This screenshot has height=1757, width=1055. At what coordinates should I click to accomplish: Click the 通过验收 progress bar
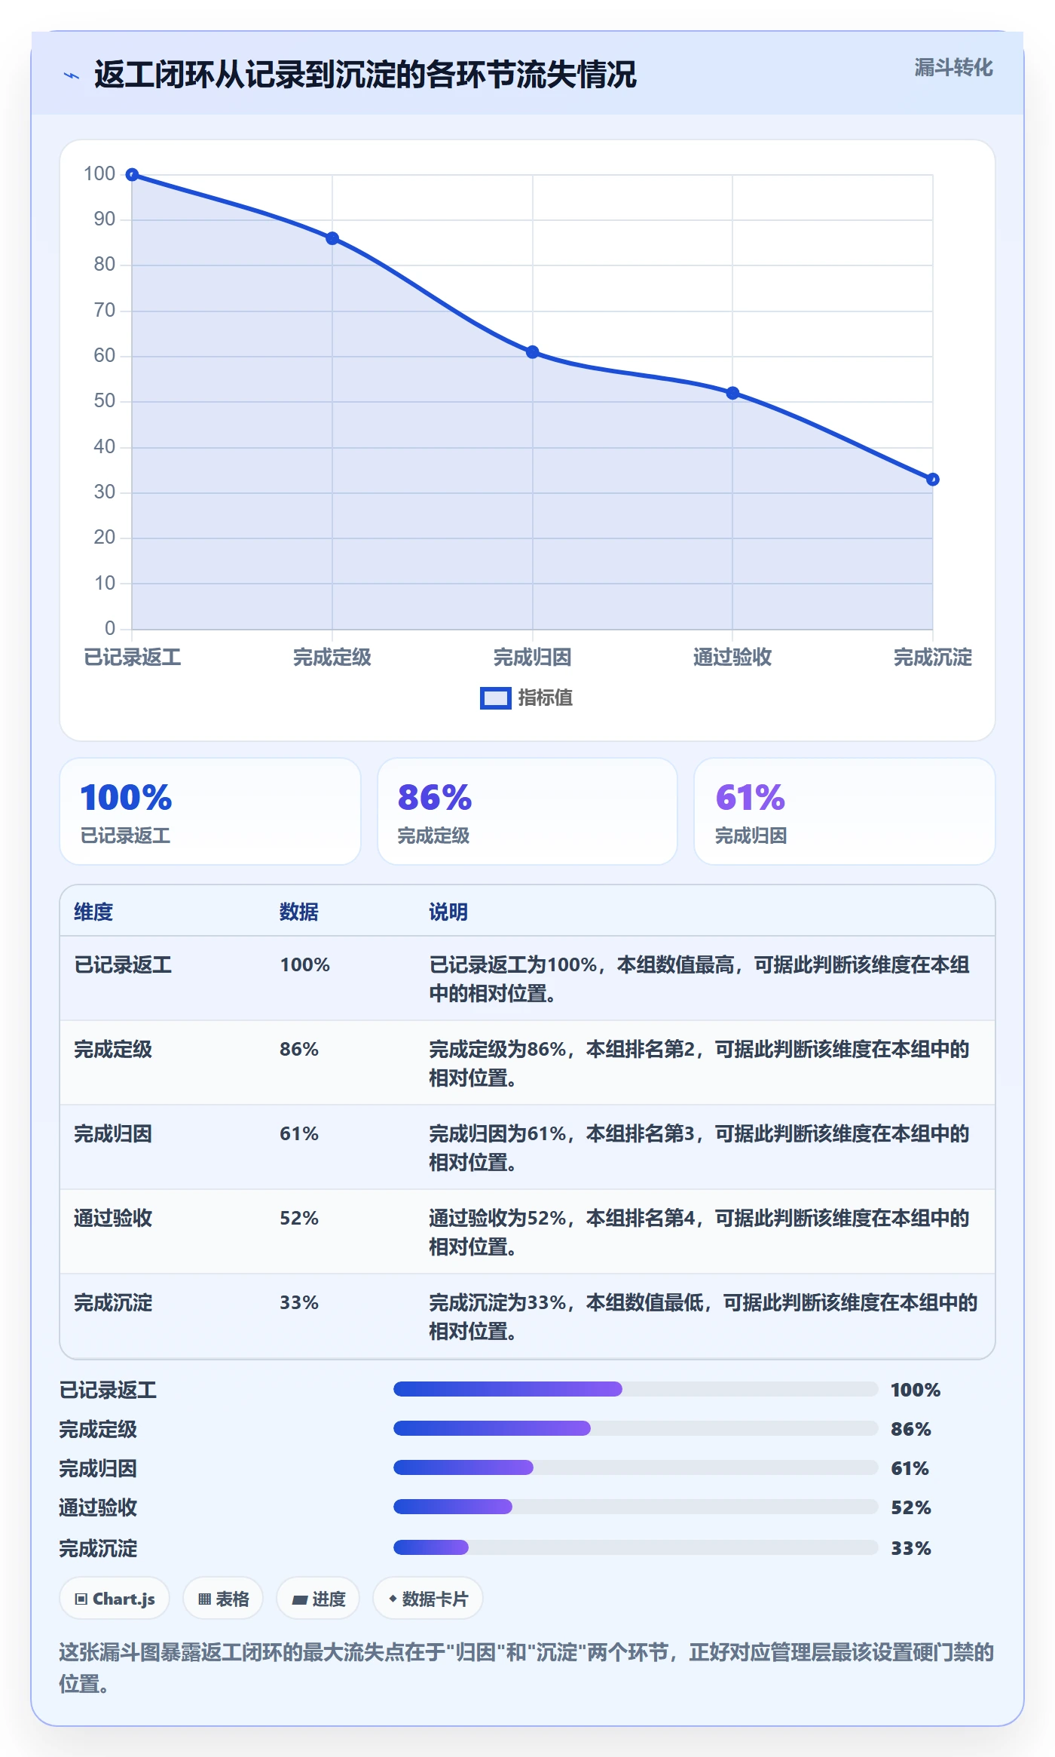pyautogui.click(x=635, y=1507)
